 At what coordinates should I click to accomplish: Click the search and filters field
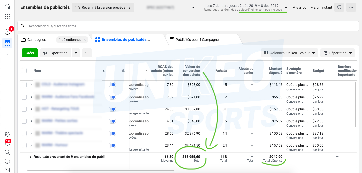188,26
